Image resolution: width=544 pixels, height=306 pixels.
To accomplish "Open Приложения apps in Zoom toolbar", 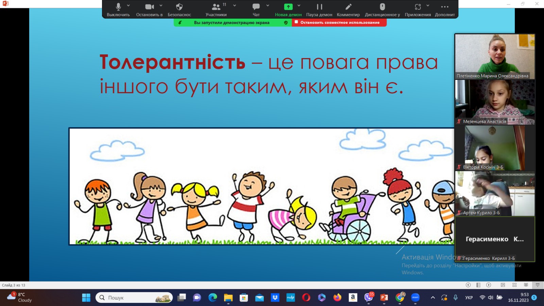I will 418,10.
